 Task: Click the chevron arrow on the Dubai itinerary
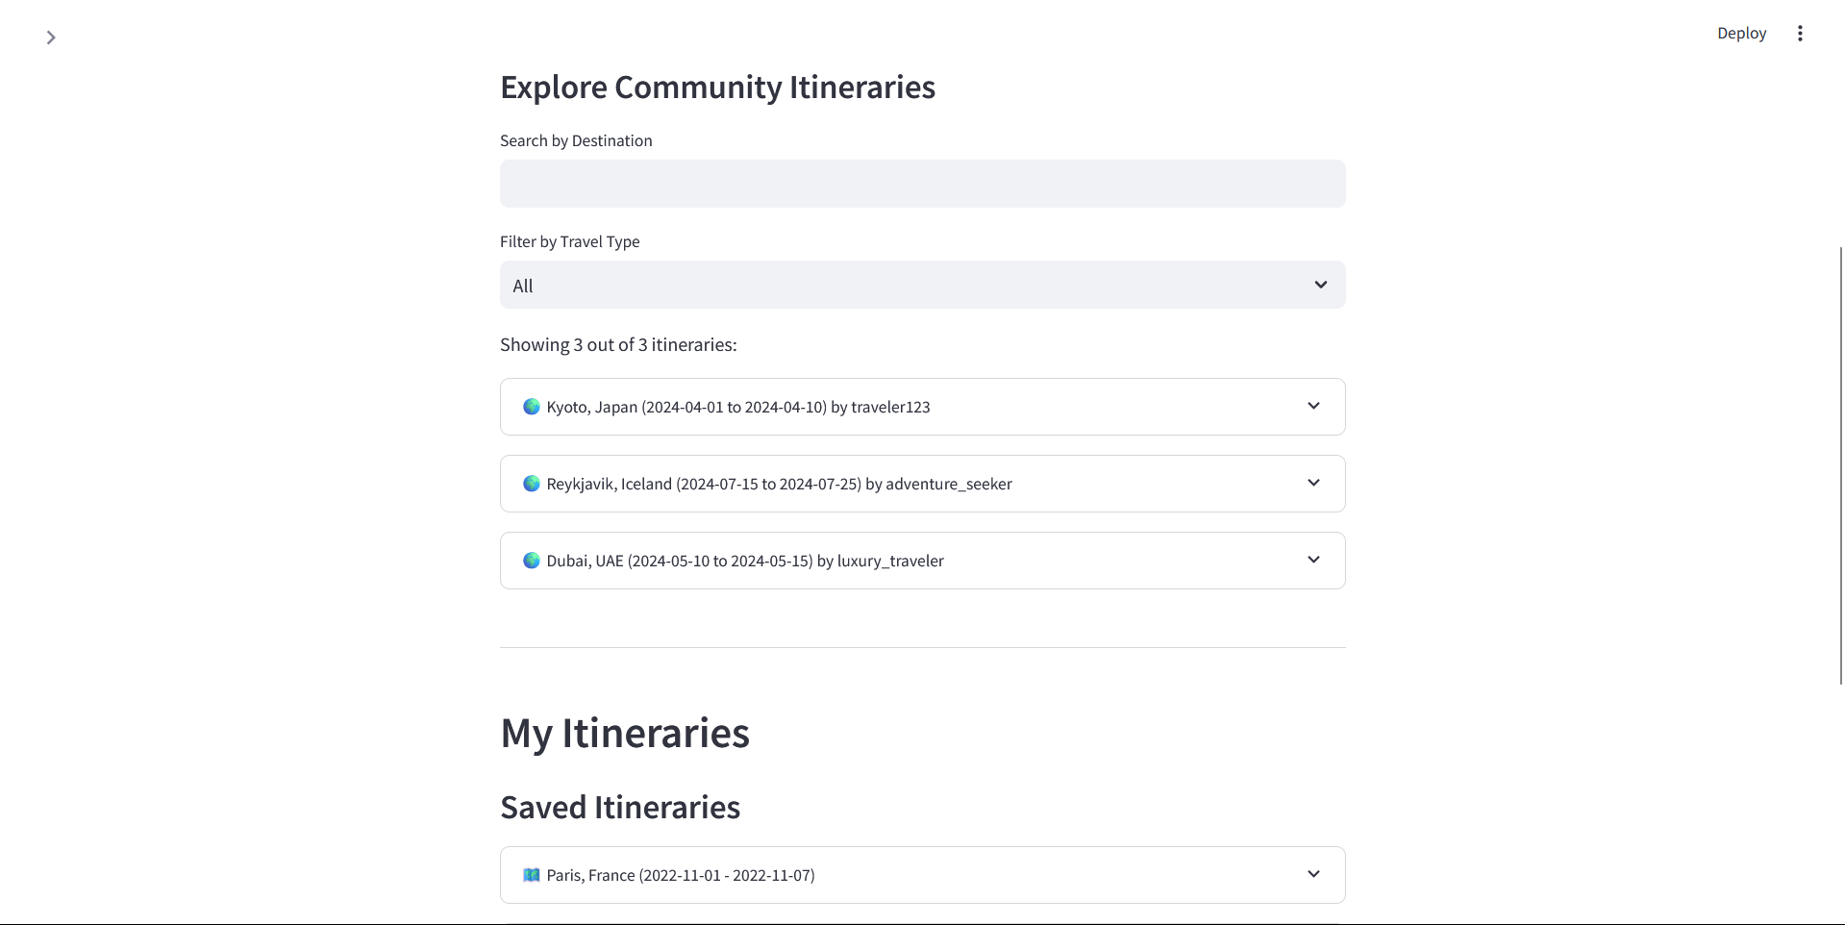pyautogui.click(x=1313, y=560)
